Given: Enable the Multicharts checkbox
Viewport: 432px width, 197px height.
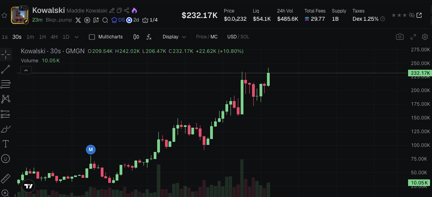Looking at the screenshot, I should 92,37.
